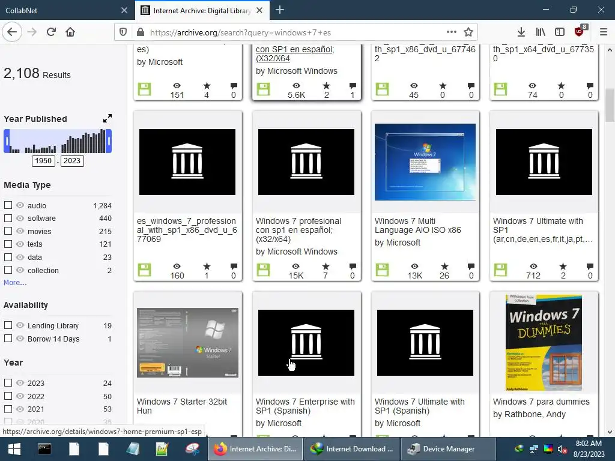Check Lending Library availability filter
Screen dimensions: 615x461
(x=8, y=325)
